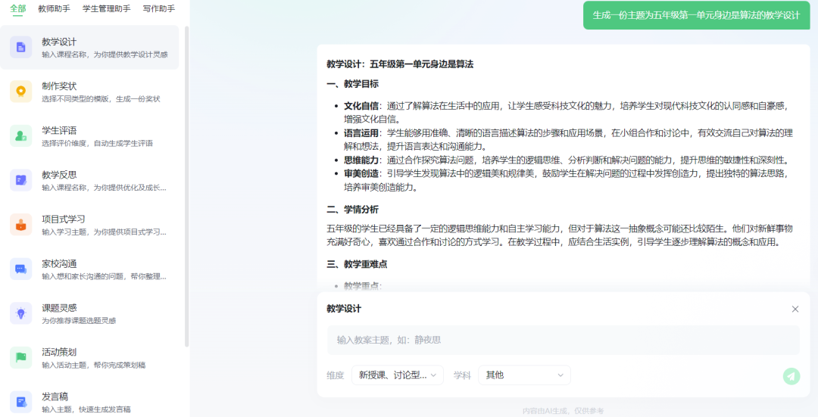Click the bold 审美创造 bullet label
The image size is (818, 417).
click(361, 173)
